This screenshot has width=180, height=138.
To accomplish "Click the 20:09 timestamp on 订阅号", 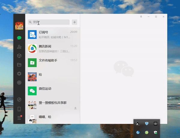I will (x=74, y=32).
